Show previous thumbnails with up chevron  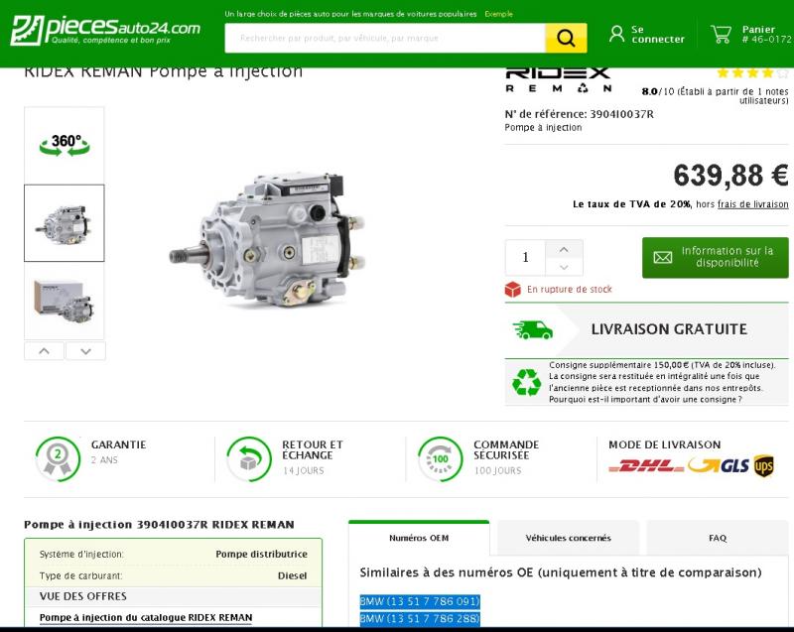44,351
